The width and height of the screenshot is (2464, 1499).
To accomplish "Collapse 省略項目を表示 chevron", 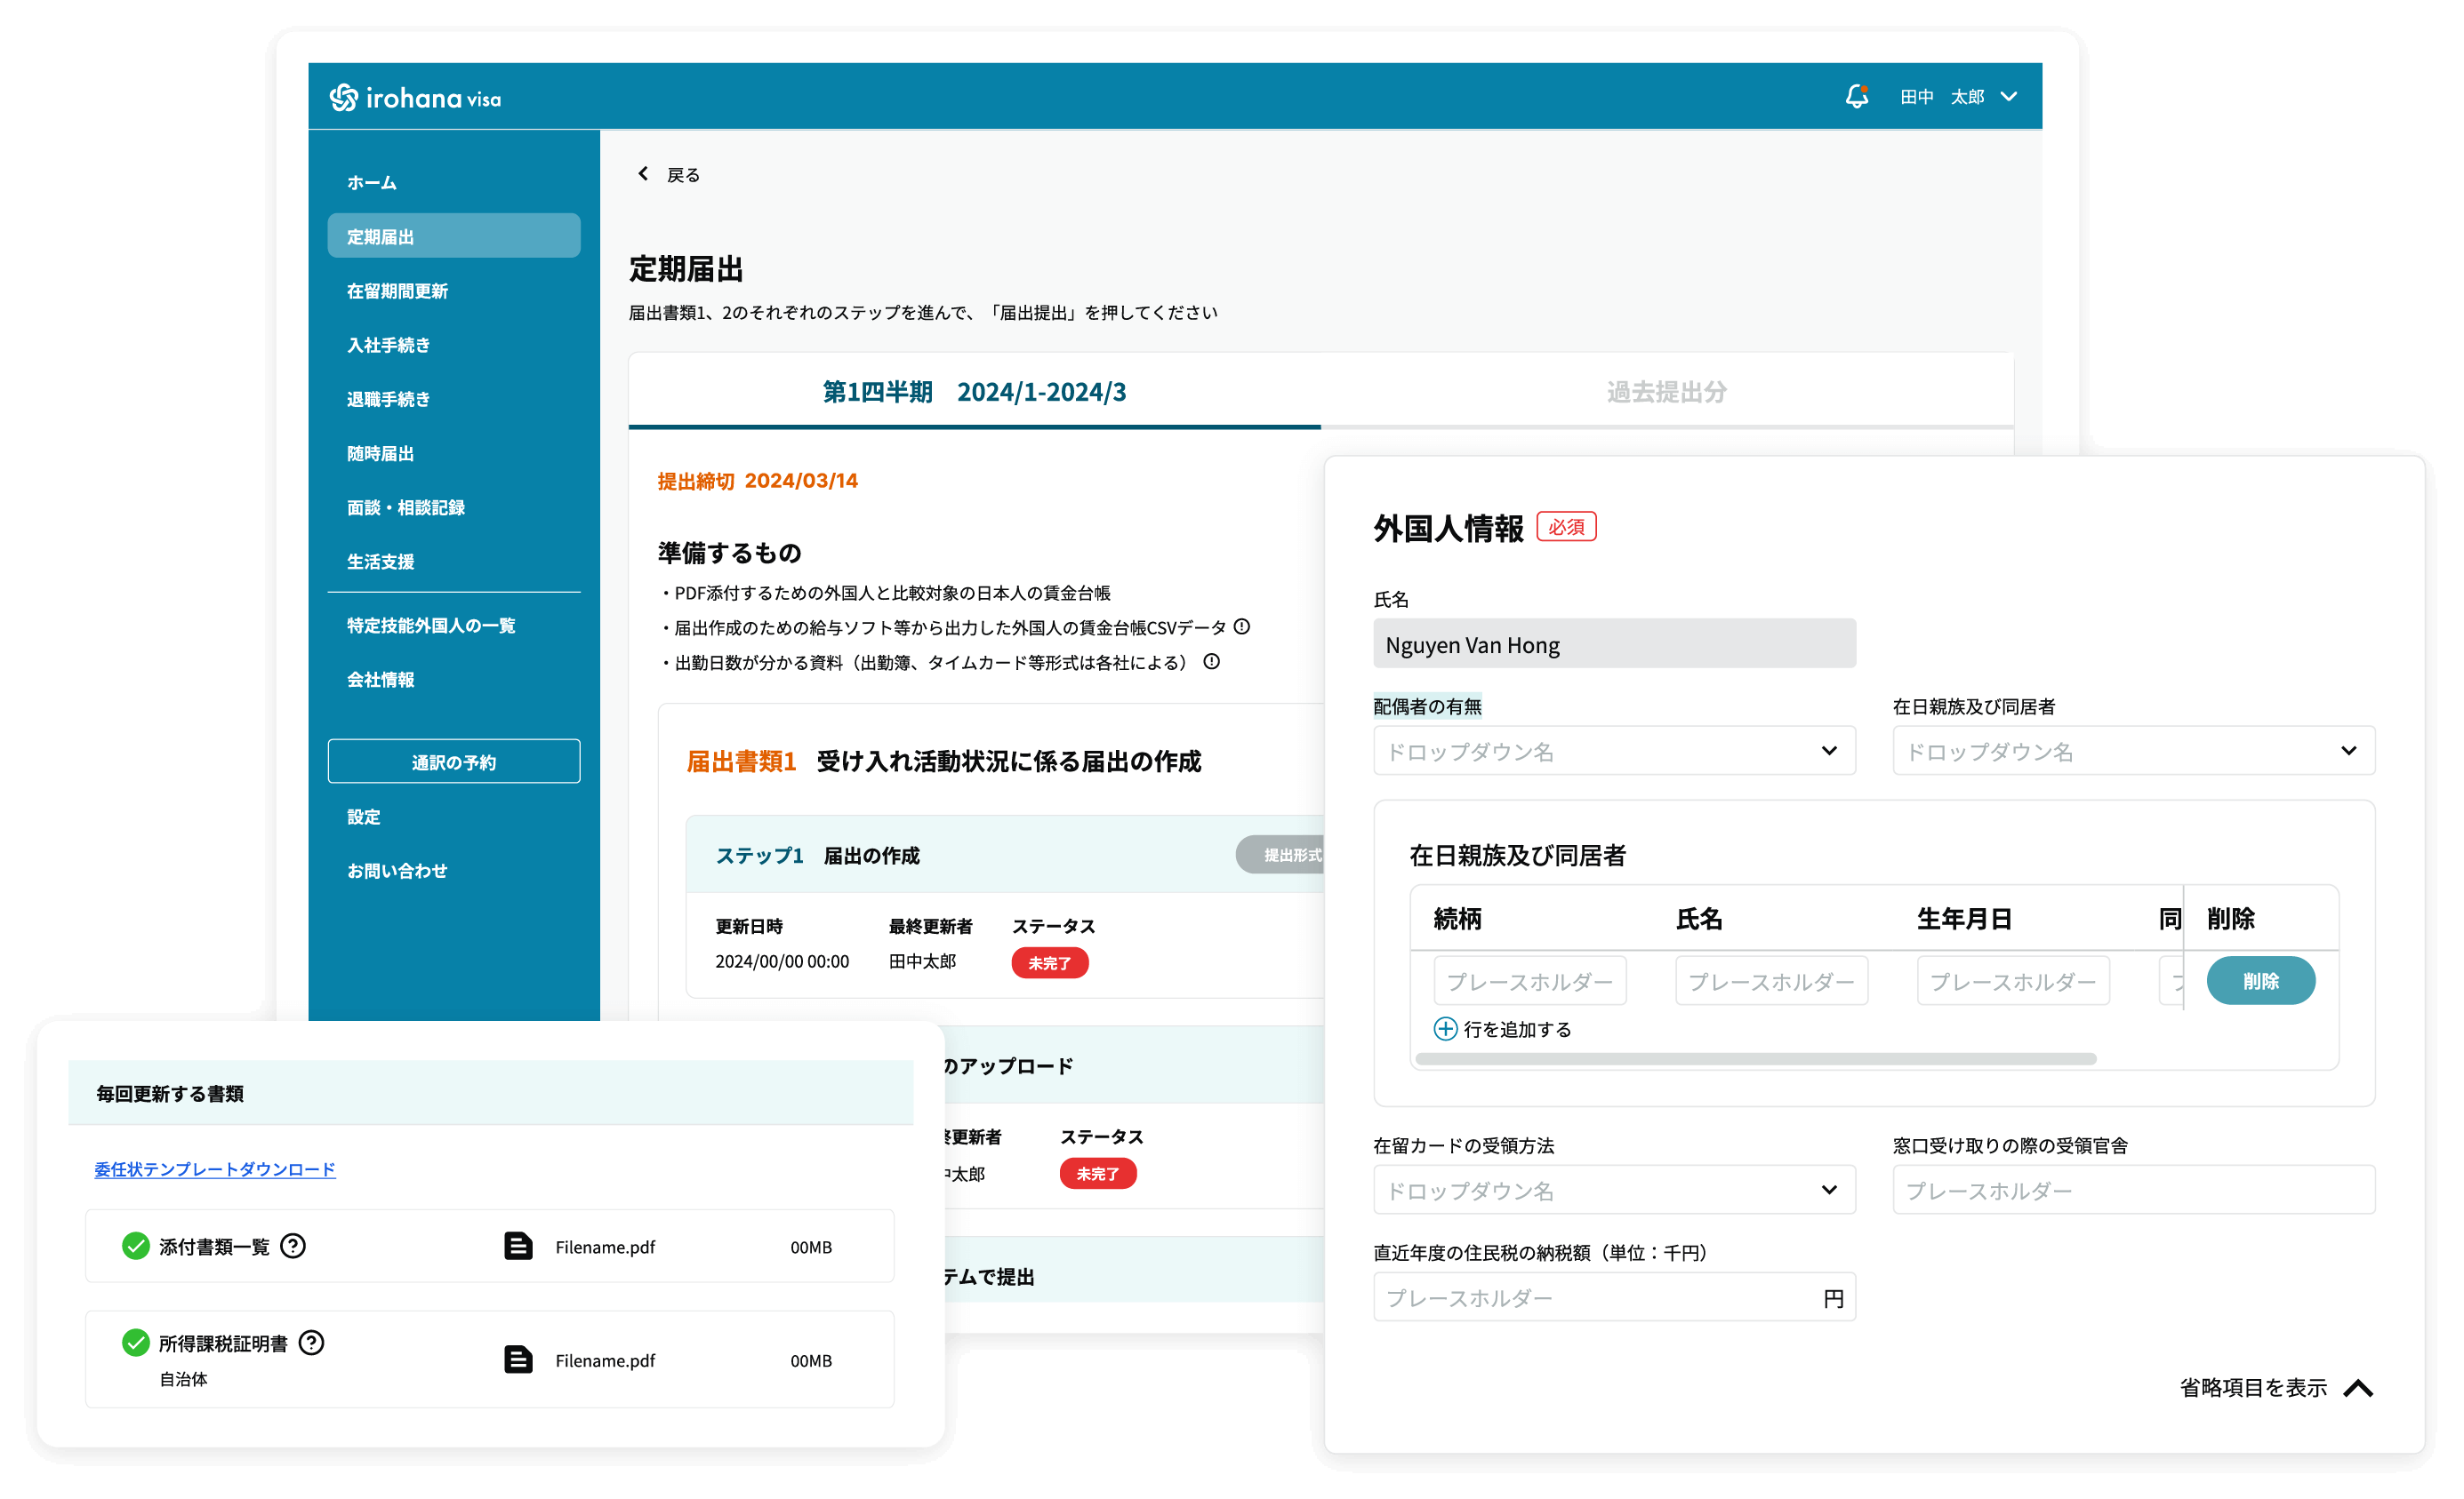I will tap(2359, 1388).
